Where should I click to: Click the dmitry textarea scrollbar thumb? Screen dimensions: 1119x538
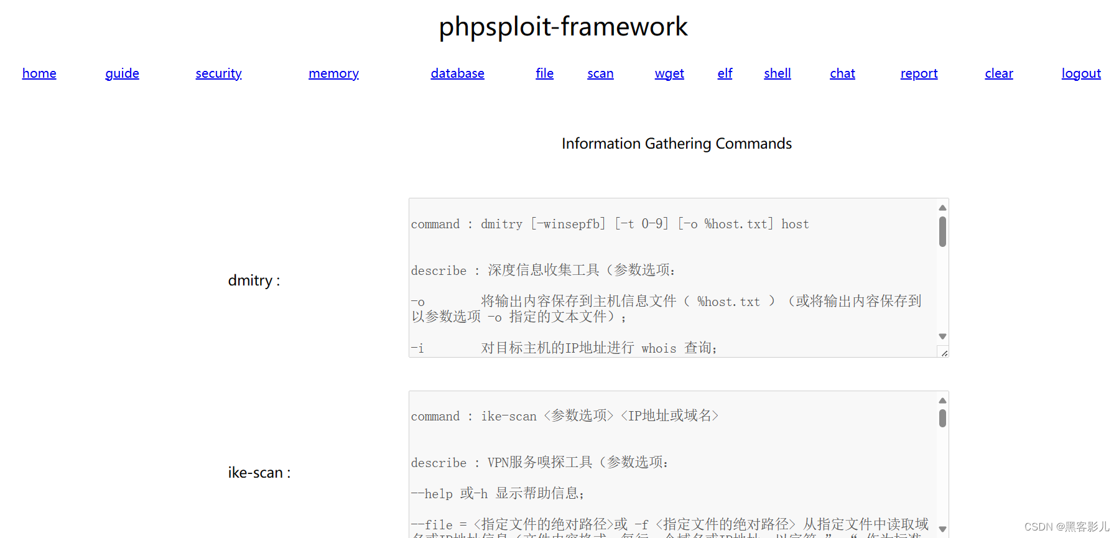pos(942,231)
